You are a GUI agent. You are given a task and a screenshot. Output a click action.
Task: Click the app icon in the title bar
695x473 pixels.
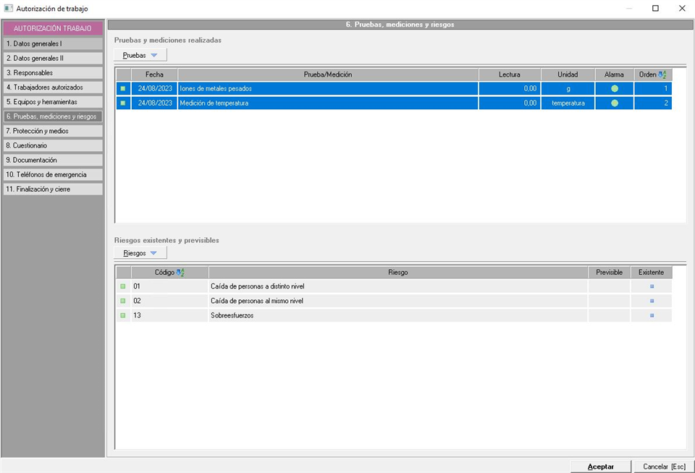click(9, 9)
